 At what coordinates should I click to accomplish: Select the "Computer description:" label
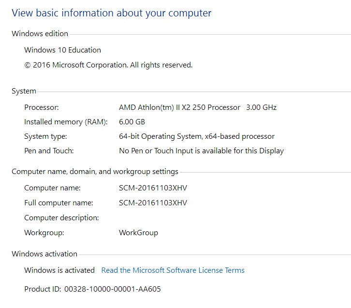point(61,218)
